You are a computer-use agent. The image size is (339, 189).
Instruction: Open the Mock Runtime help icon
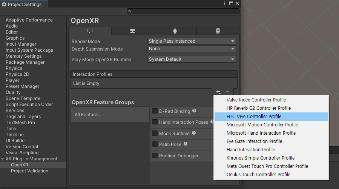[x=194, y=133]
